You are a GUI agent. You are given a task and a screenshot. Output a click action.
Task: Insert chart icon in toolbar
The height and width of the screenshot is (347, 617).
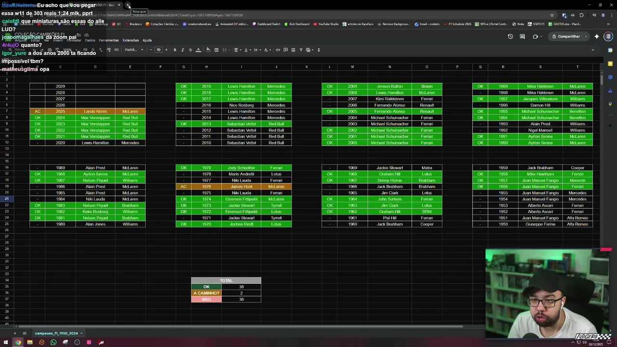(293, 50)
